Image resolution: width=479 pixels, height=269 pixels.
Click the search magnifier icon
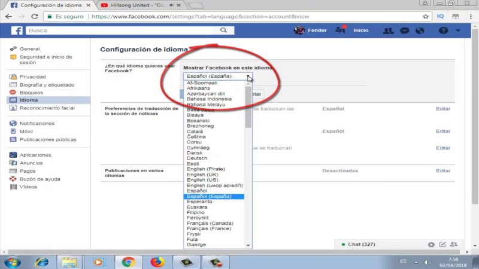(223, 30)
